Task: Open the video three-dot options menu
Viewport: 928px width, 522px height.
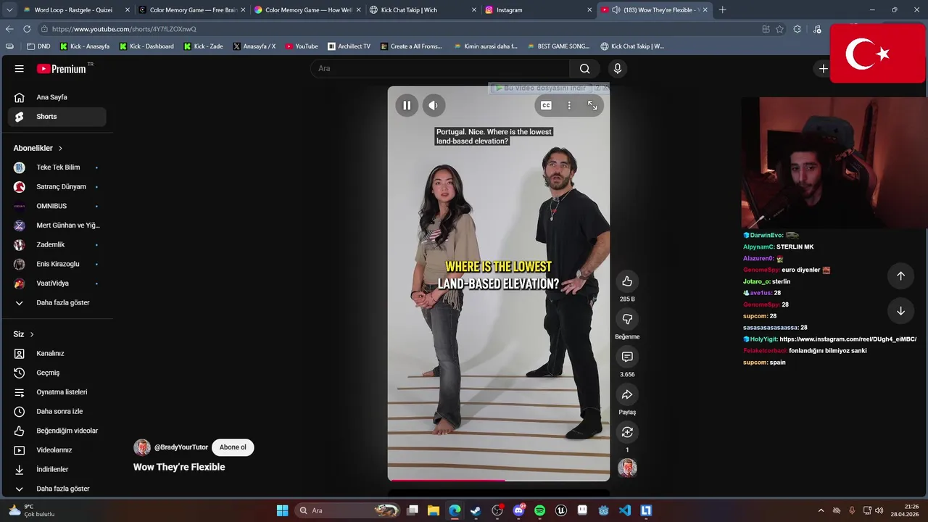Action: [569, 105]
